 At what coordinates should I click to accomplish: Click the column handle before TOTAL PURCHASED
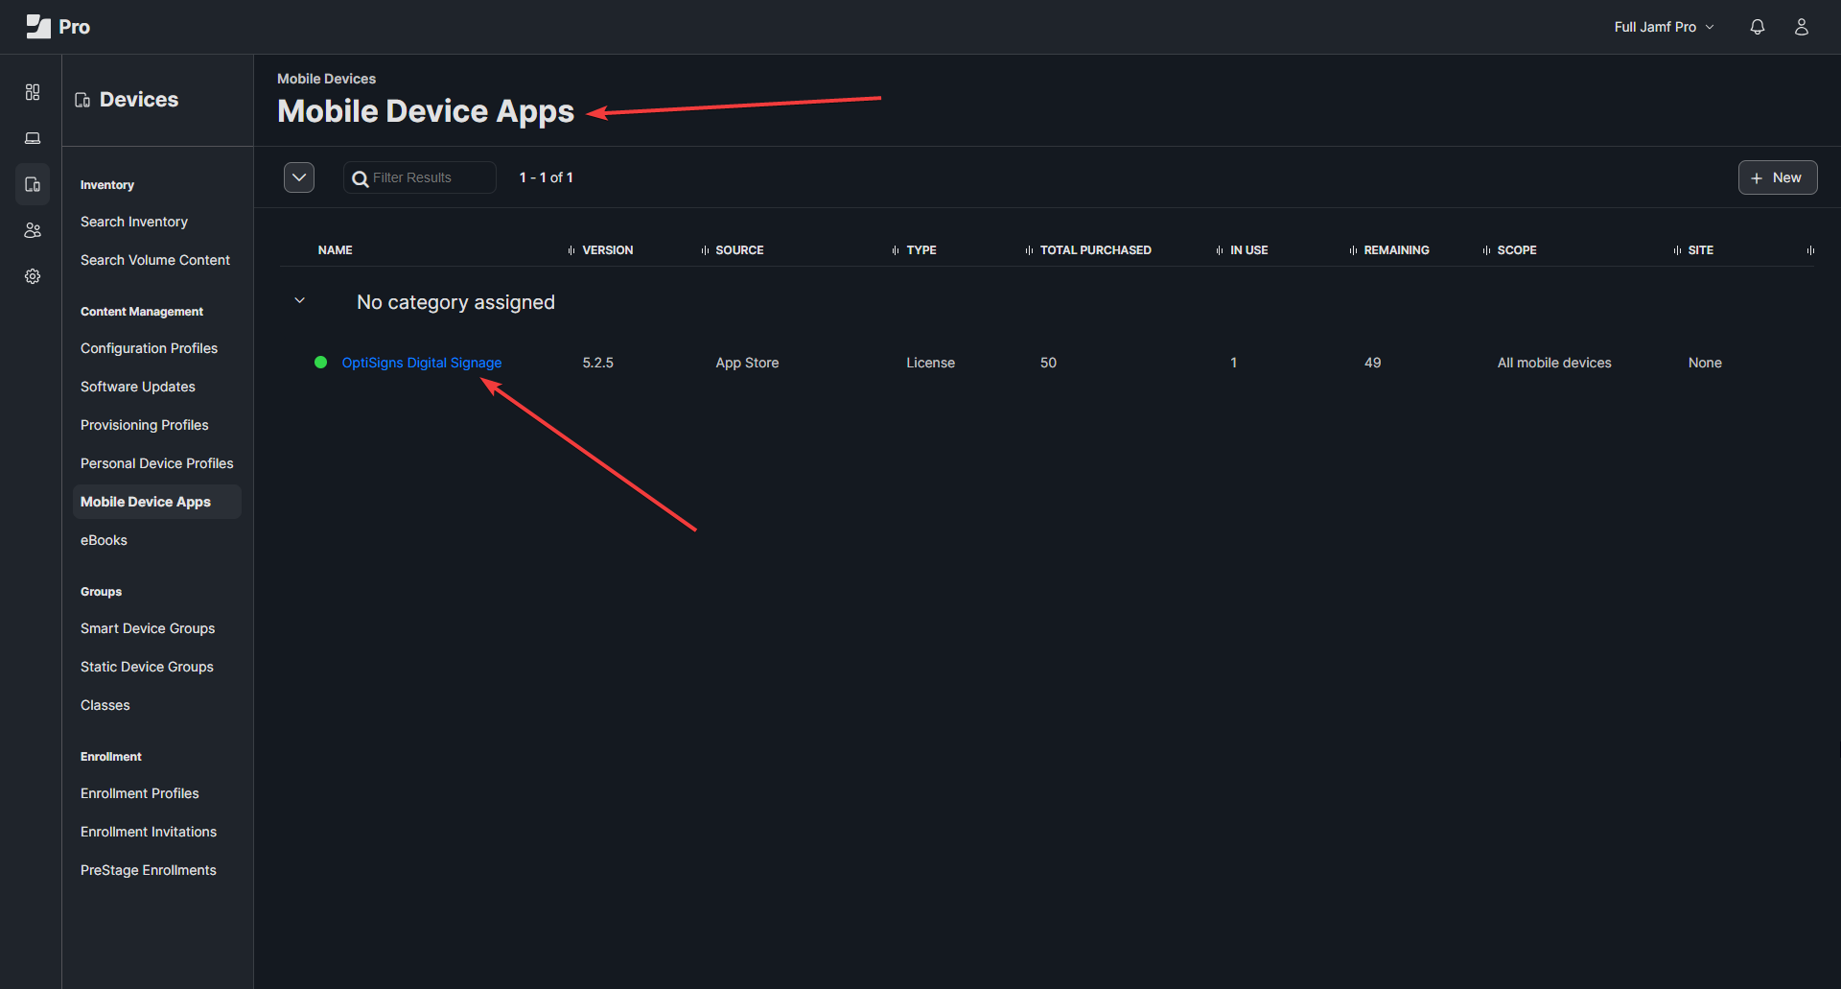tap(1029, 250)
